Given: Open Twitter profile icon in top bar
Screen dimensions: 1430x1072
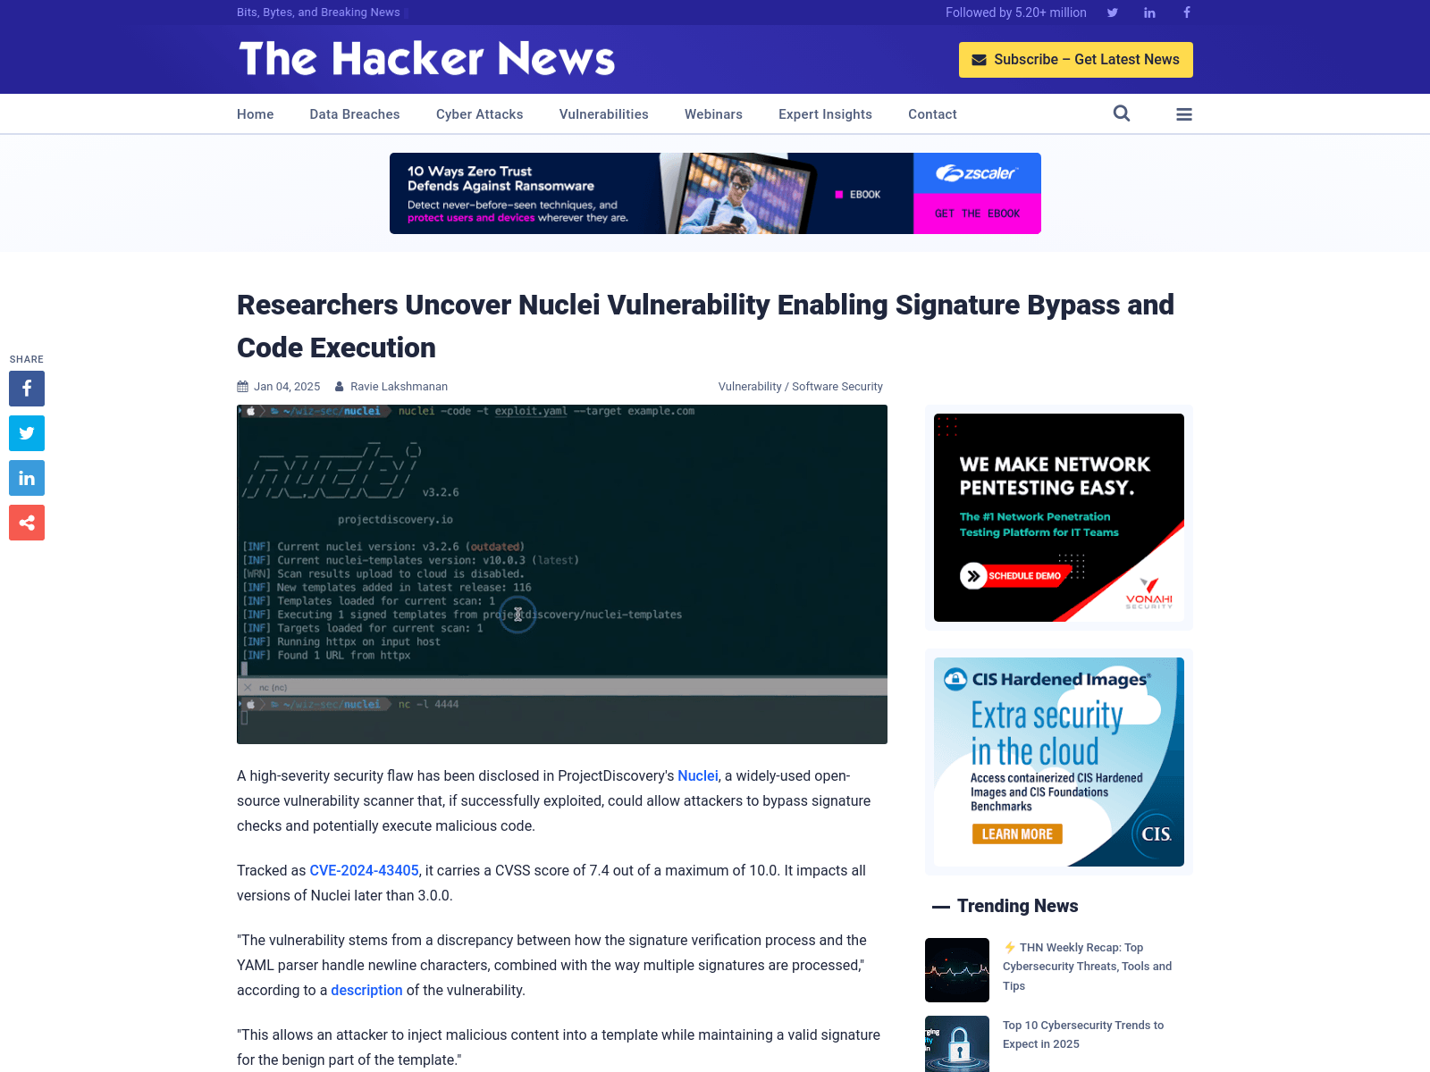Looking at the screenshot, I should pos(1113,13).
